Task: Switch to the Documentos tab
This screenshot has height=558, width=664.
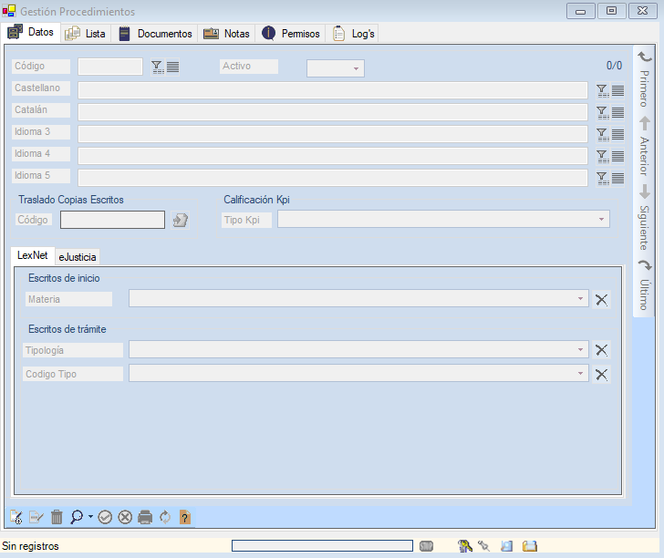Action: [x=155, y=34]
